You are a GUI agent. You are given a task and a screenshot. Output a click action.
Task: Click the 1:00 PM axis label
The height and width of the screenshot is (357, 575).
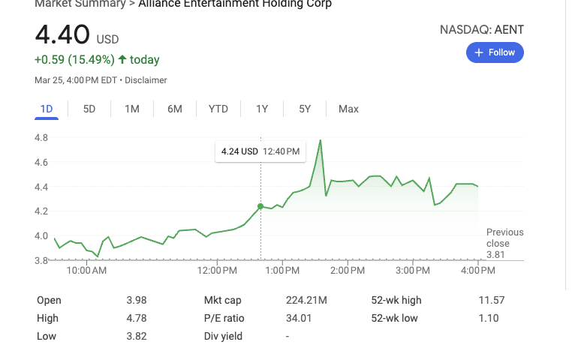[x=282, y=271]
